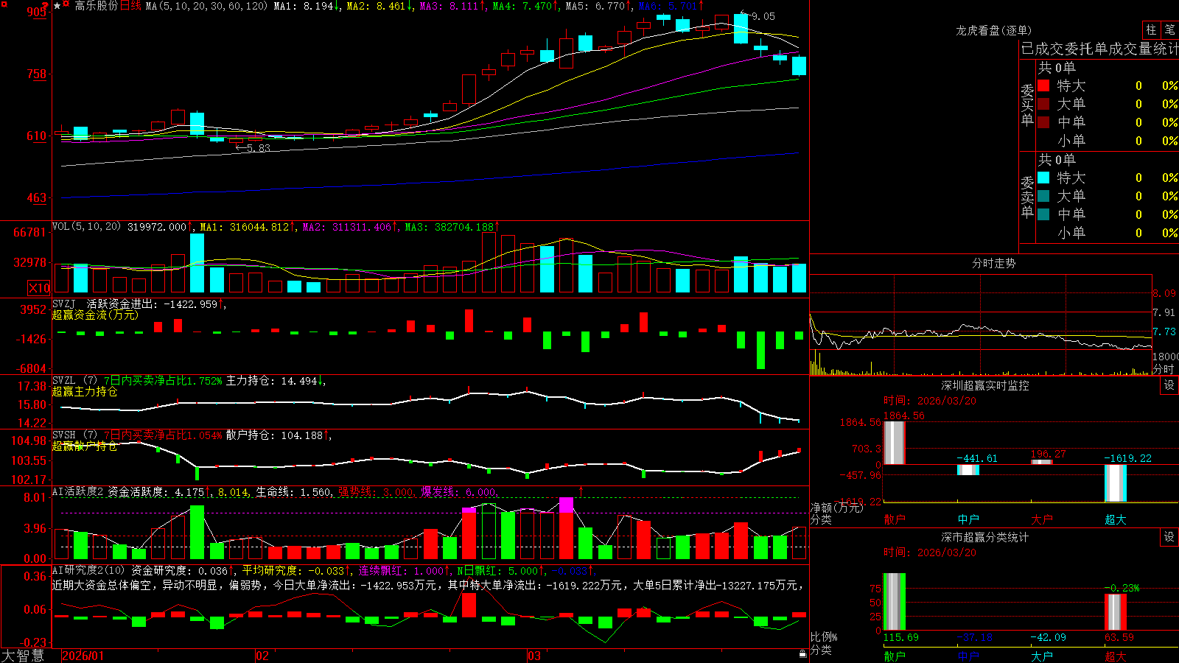This screenshot has width=1179, height=663.
Task: Click the 超赢散户持仓 label
Action: [x=85, y=446]
